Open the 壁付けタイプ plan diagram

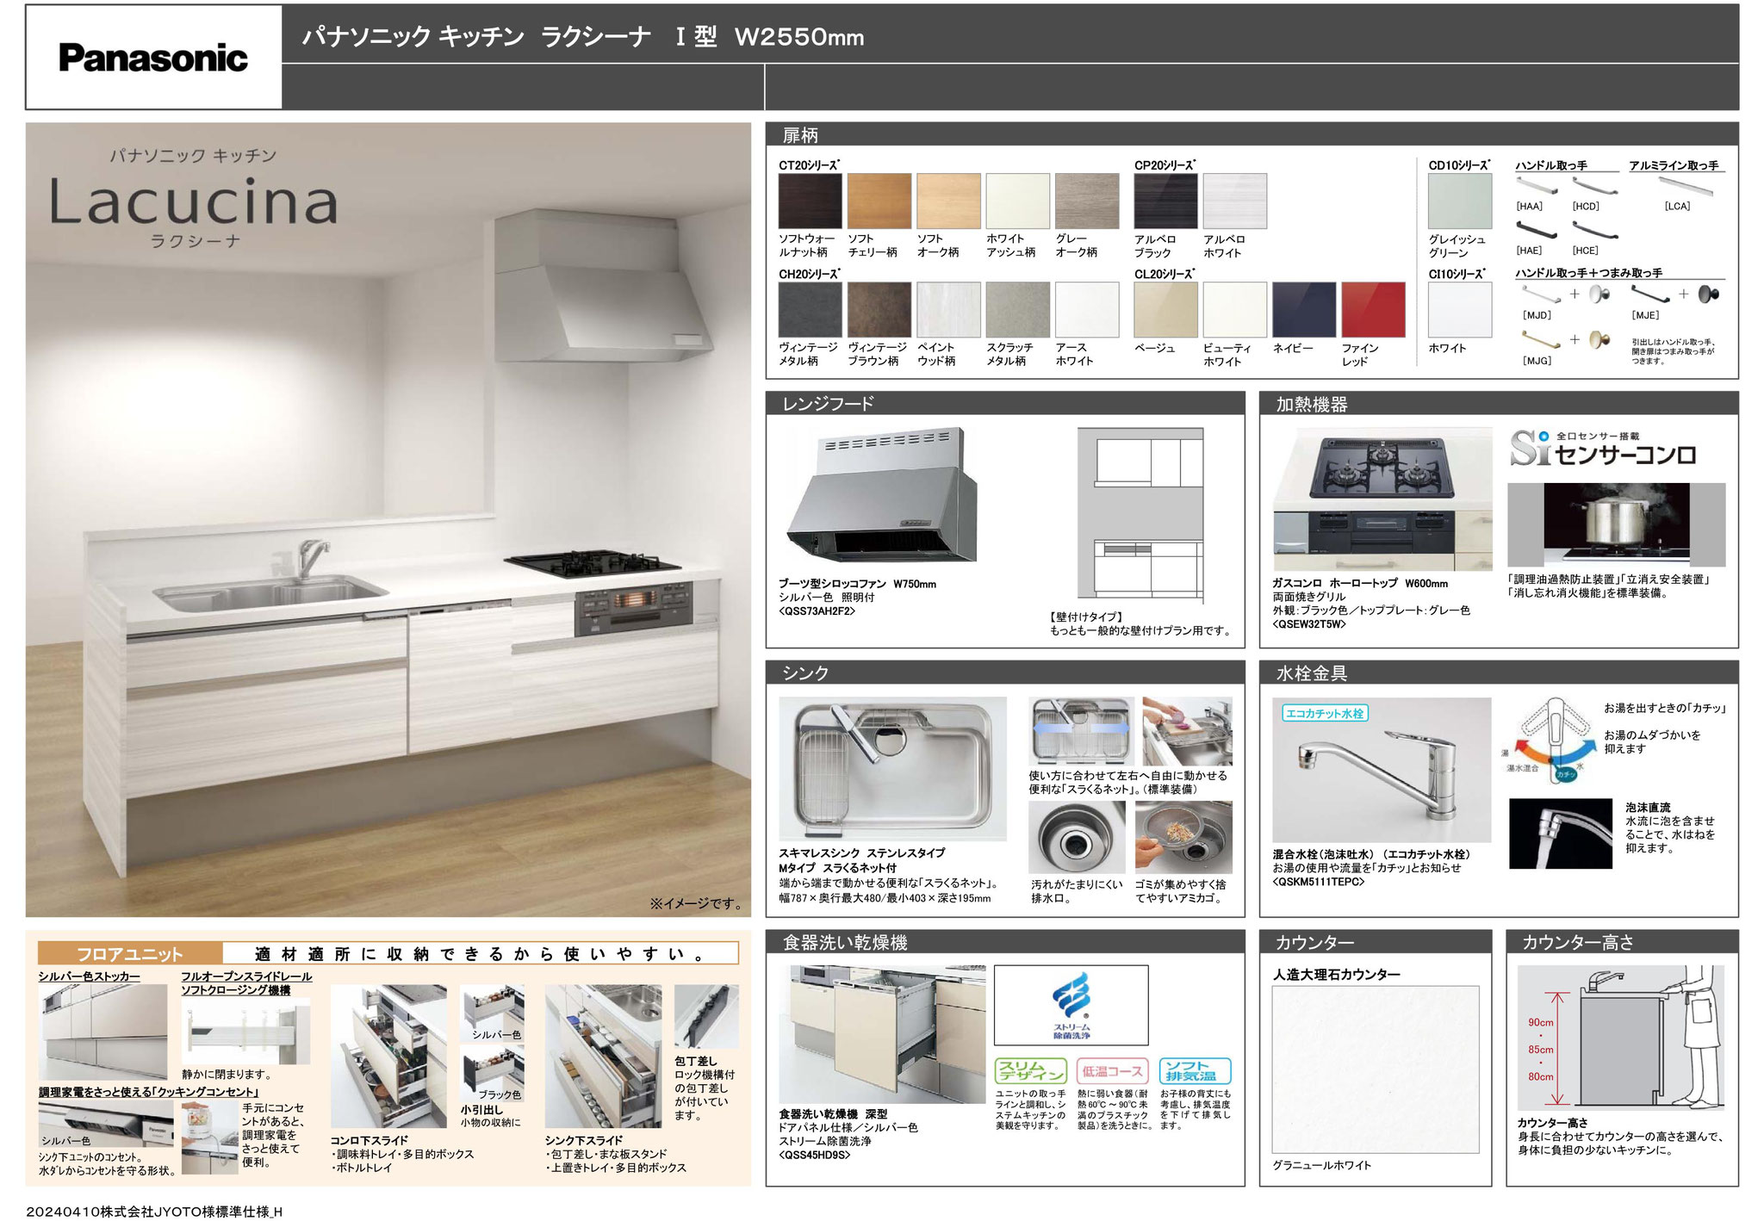1140,515
